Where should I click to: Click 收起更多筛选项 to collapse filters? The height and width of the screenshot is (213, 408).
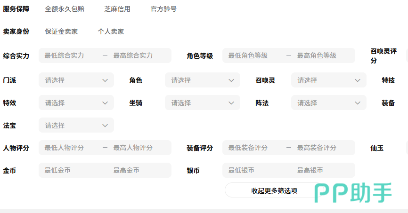(274, 190)
